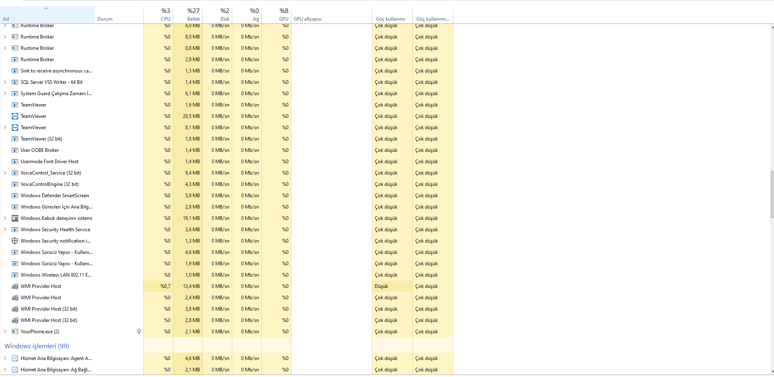Image resolution: width=774 pixels, height=377 pixels.
Task: Click the Windows Security Health Service icon
Action: (x=15, y=230)
